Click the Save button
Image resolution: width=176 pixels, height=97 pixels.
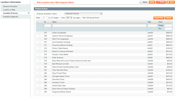pyautogui.click(x=171, y=2)
